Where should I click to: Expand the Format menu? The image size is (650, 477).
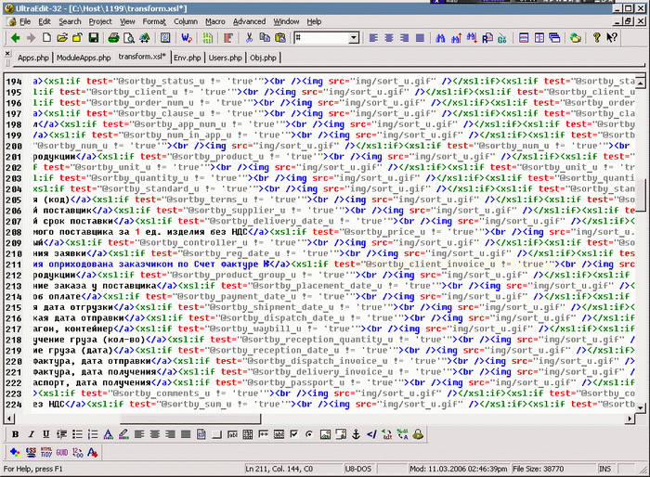coord(154,20)
